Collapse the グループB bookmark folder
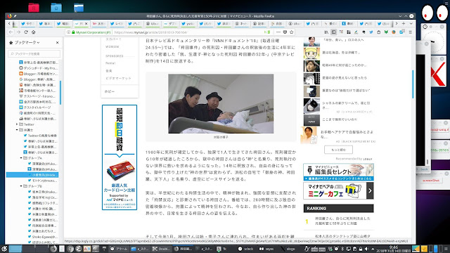The image size is (450, 253). (21, 186)
